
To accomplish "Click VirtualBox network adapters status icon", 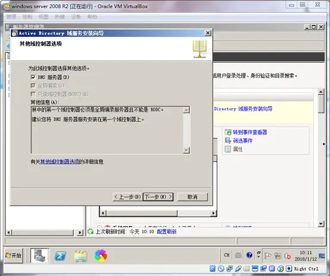I will pyautogui.click(x=229, y=269).
